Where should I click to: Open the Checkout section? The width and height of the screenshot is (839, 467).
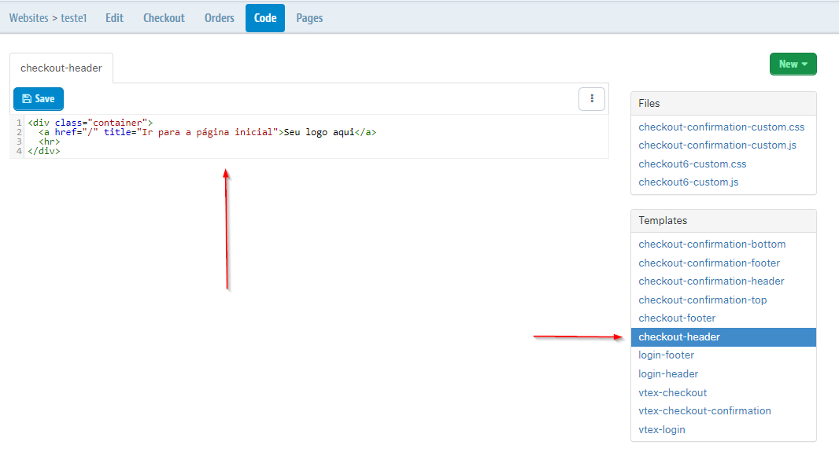tap(164, 17)
